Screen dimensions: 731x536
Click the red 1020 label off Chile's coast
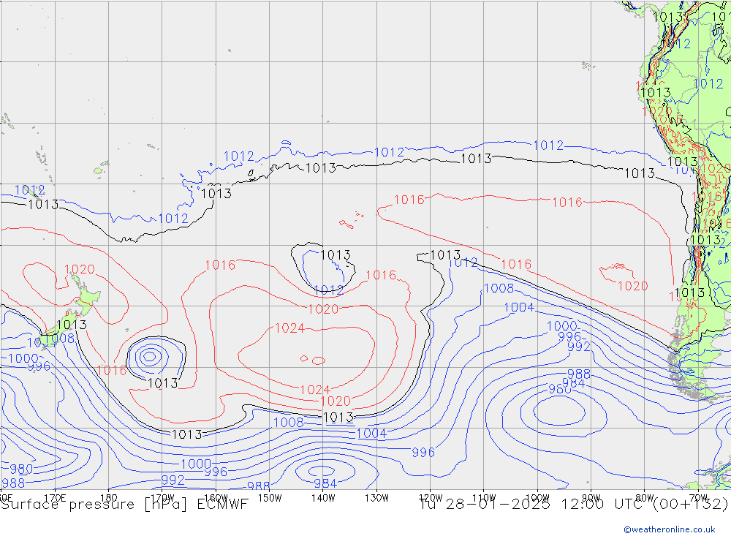[x=632, y=286]
